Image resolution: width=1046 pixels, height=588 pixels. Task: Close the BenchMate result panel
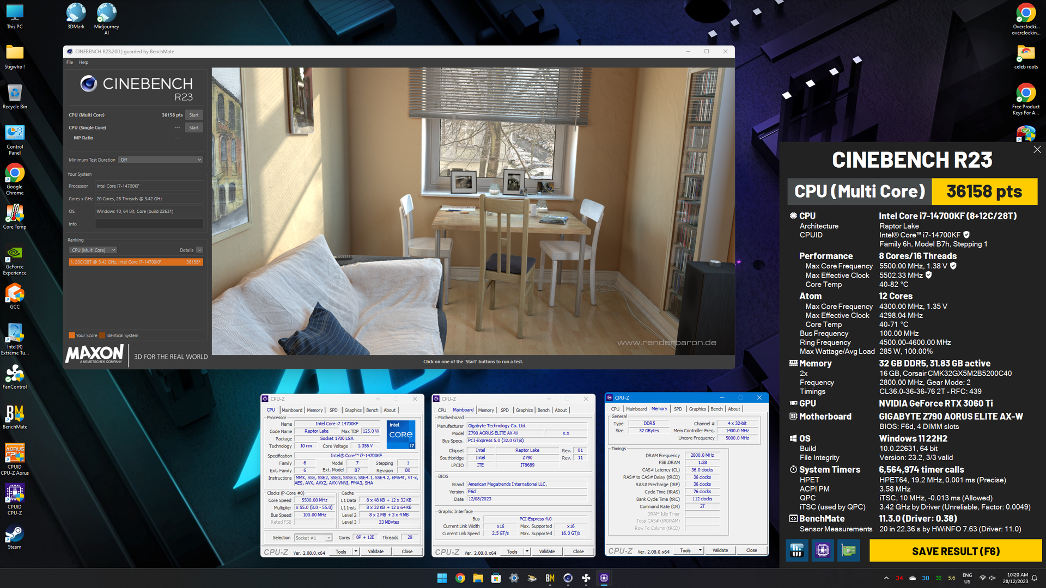[x=1037, y=149]
